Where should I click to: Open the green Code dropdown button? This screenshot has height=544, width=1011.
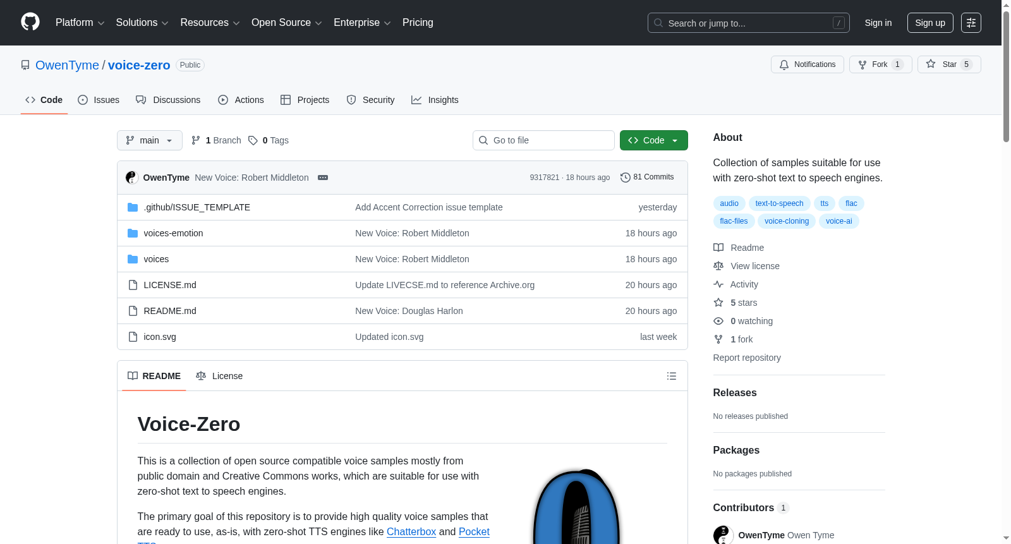tap(654, 140)
